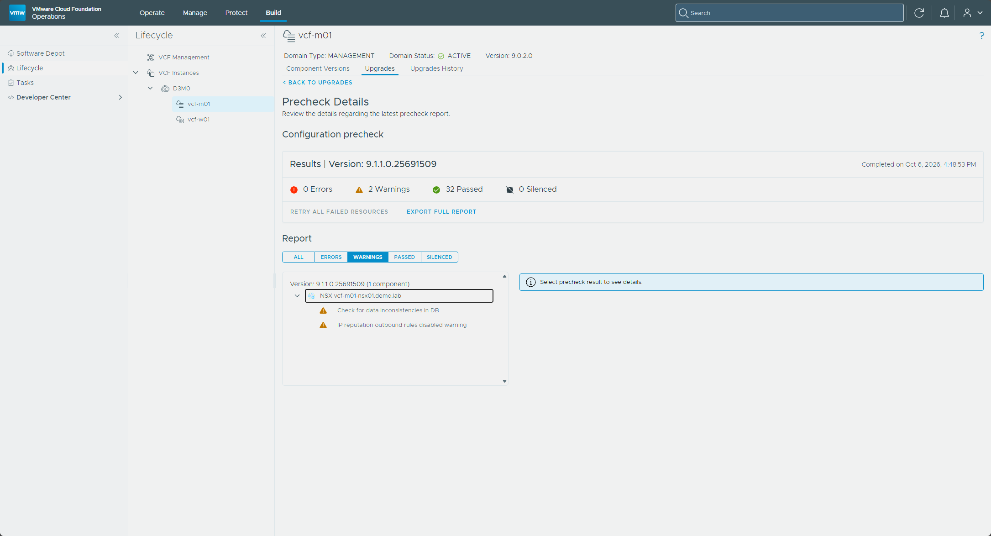
Task: Collapse the VCF Instances tree node
Action: [136, 73]
